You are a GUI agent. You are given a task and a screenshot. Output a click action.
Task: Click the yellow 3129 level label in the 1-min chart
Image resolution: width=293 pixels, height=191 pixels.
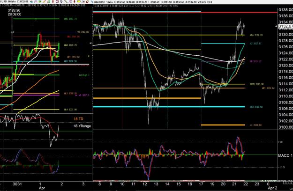pyautogui.click(x=256, y=35)
